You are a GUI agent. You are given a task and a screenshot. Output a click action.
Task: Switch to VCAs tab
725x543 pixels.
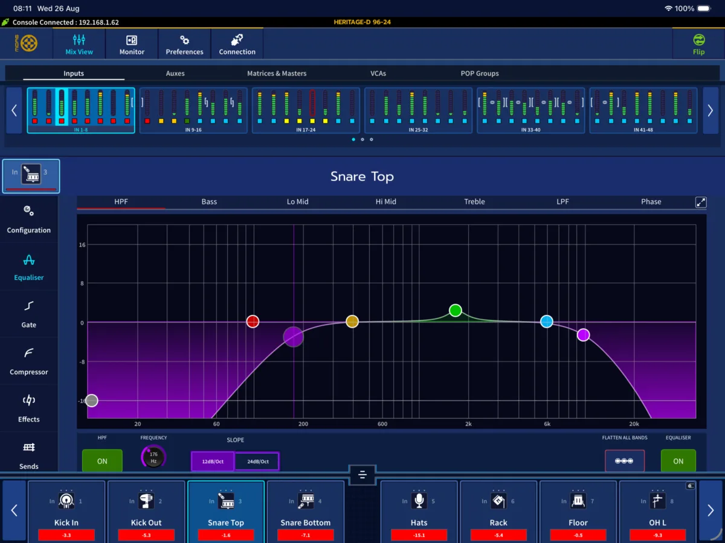[378, 73]
